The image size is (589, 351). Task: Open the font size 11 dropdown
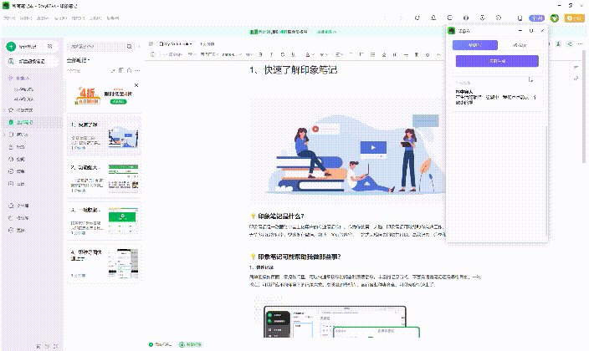coord(249,54)
